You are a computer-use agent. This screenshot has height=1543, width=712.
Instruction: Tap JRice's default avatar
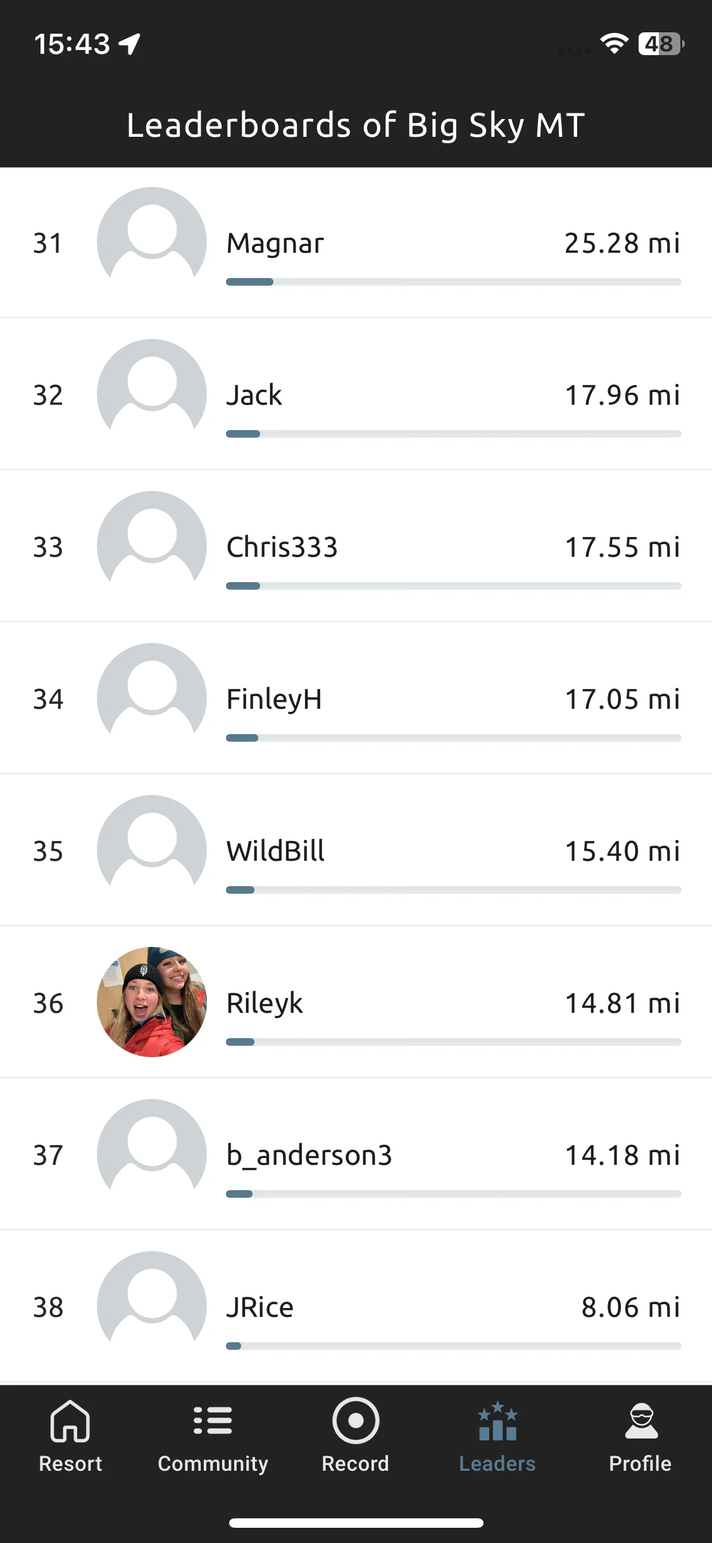coord(152,1306)
